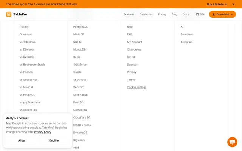Follow the Buy a license link
This screenshot has height=151, width=242.
(217, 4)
